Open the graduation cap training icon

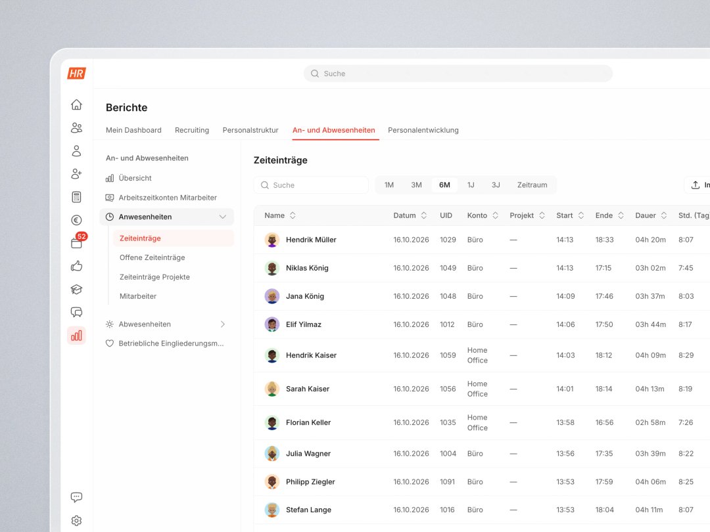[x=76, y=289]
